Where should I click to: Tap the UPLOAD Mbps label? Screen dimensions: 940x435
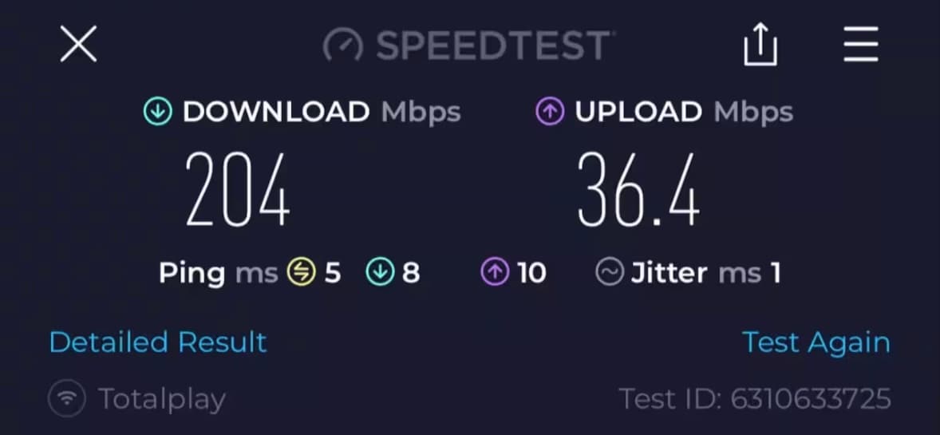pyautogui.click(x=683, y=113)
